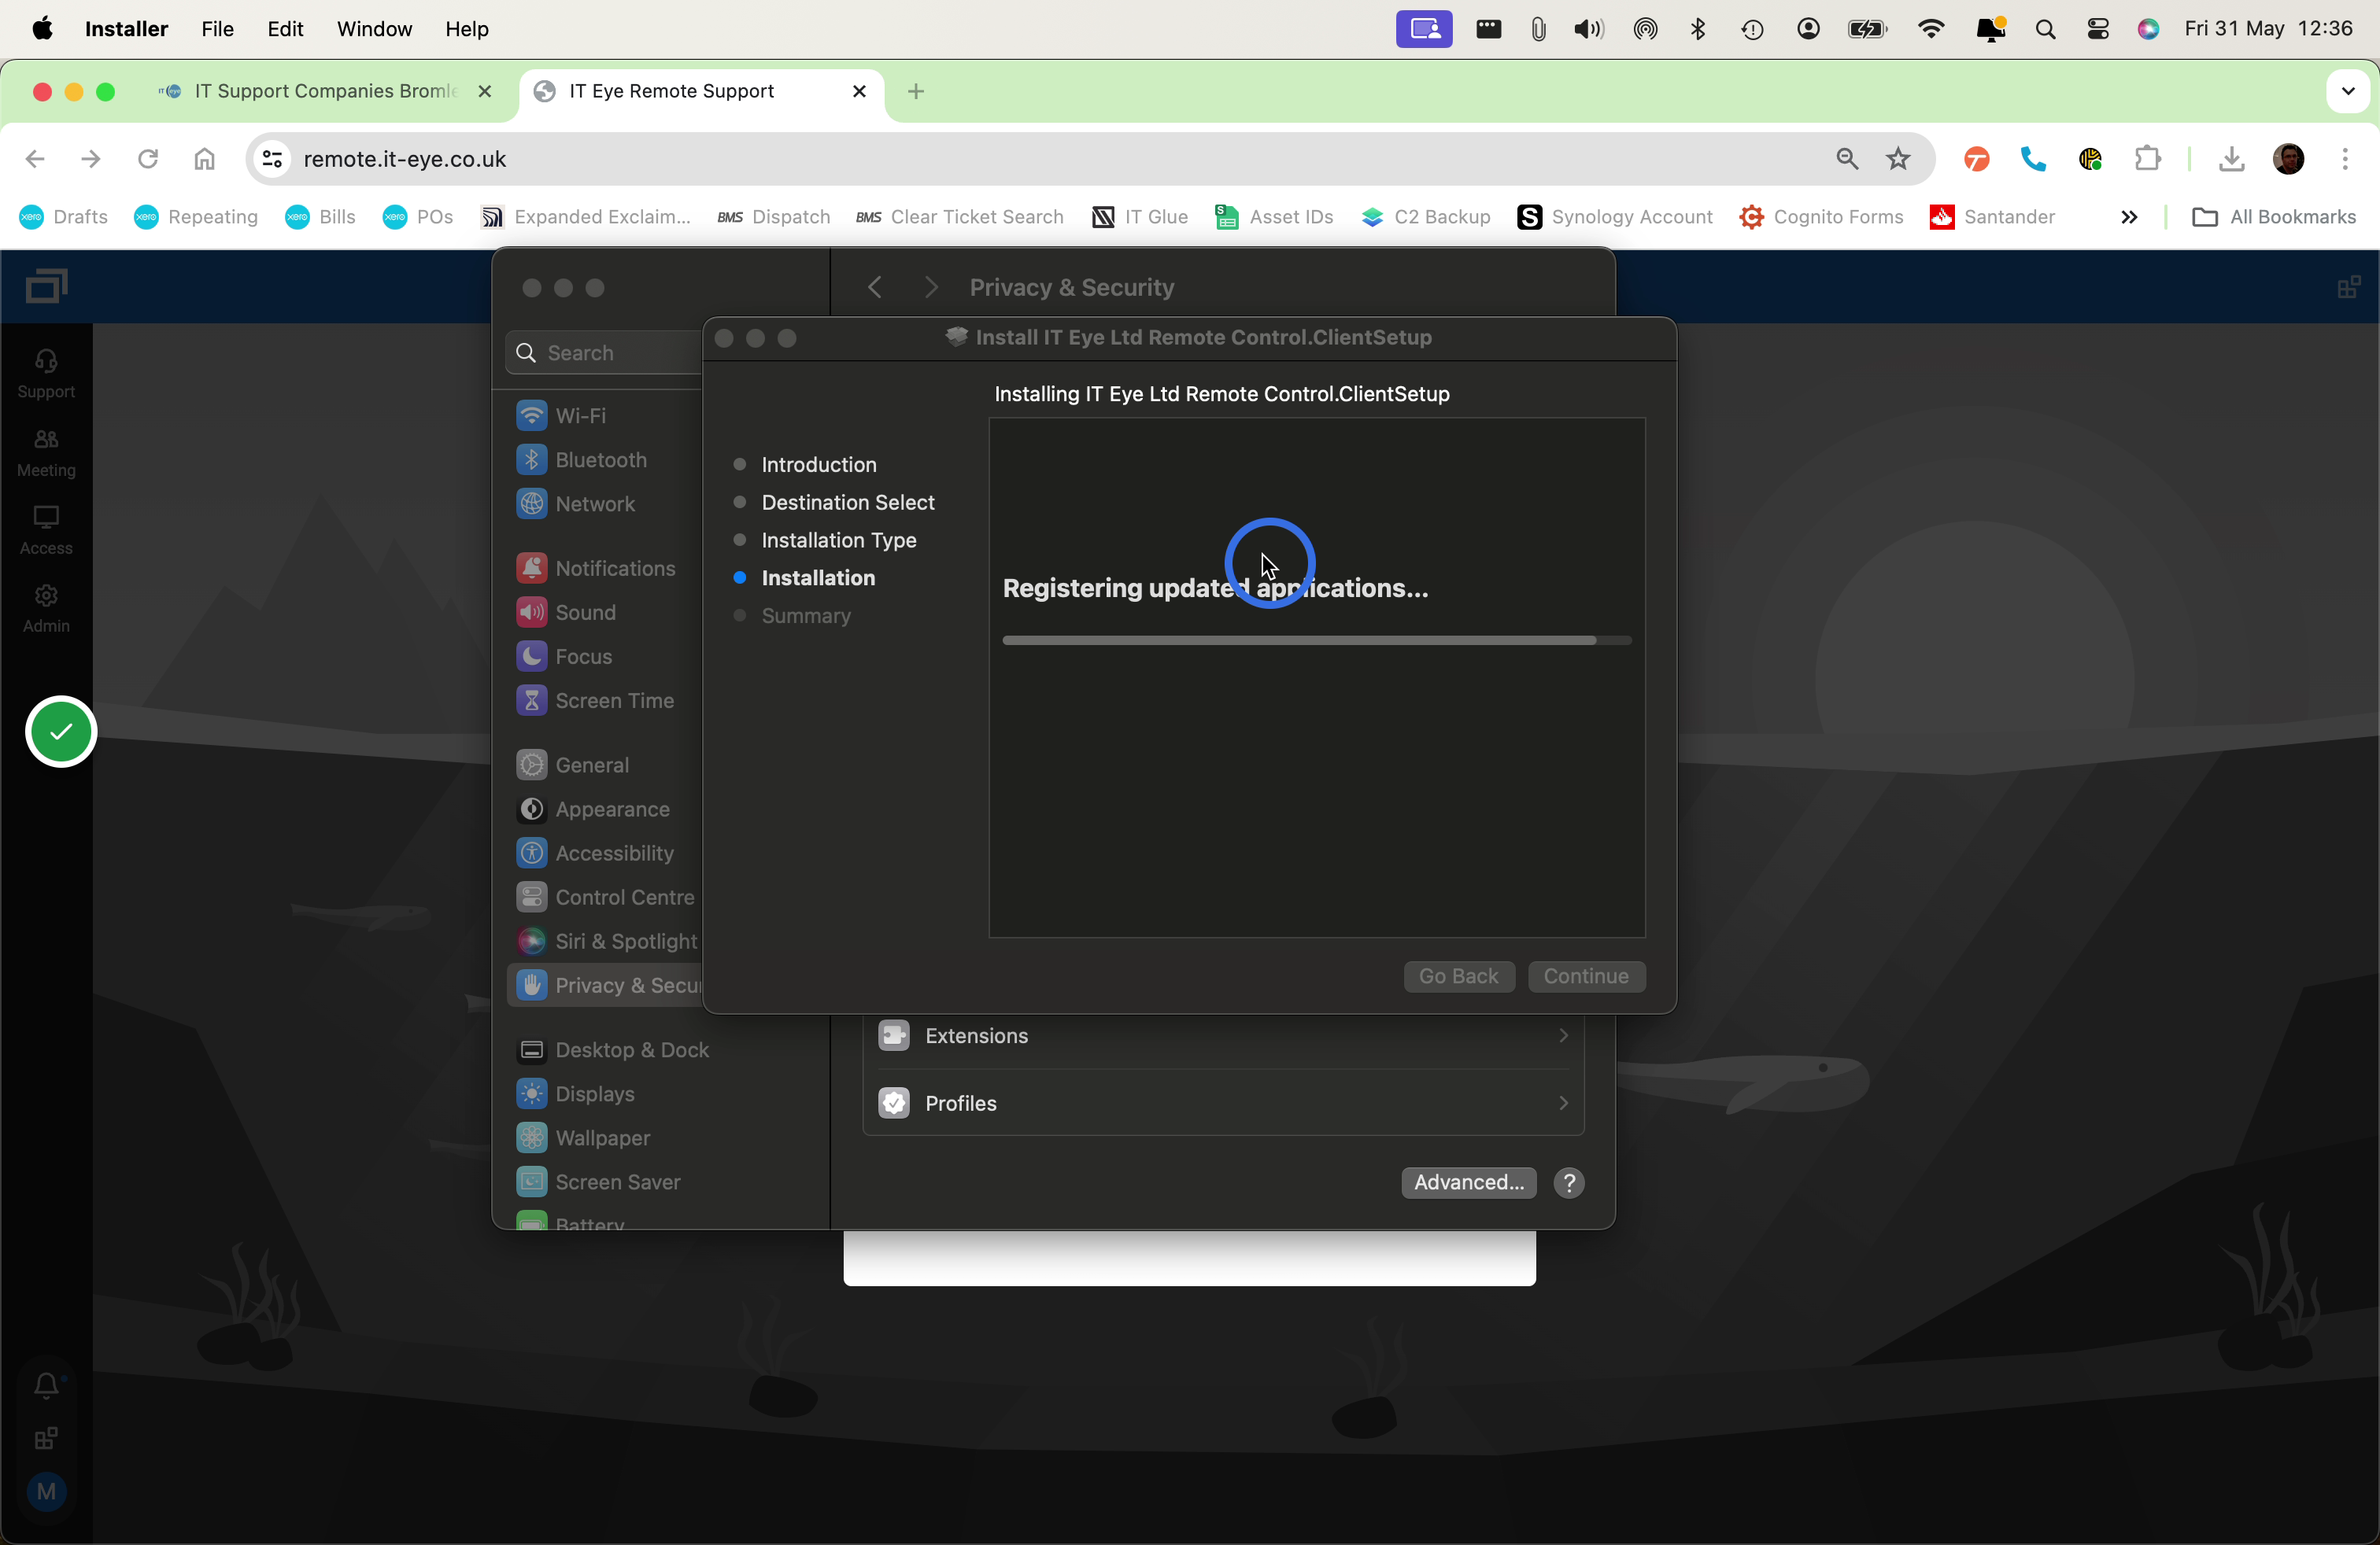Bookmark this page with star icon

click(x=1897, y=159)
